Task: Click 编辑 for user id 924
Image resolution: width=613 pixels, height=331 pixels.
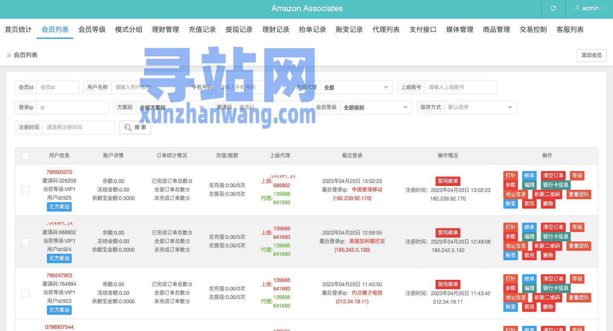Action: coord(529,237)
